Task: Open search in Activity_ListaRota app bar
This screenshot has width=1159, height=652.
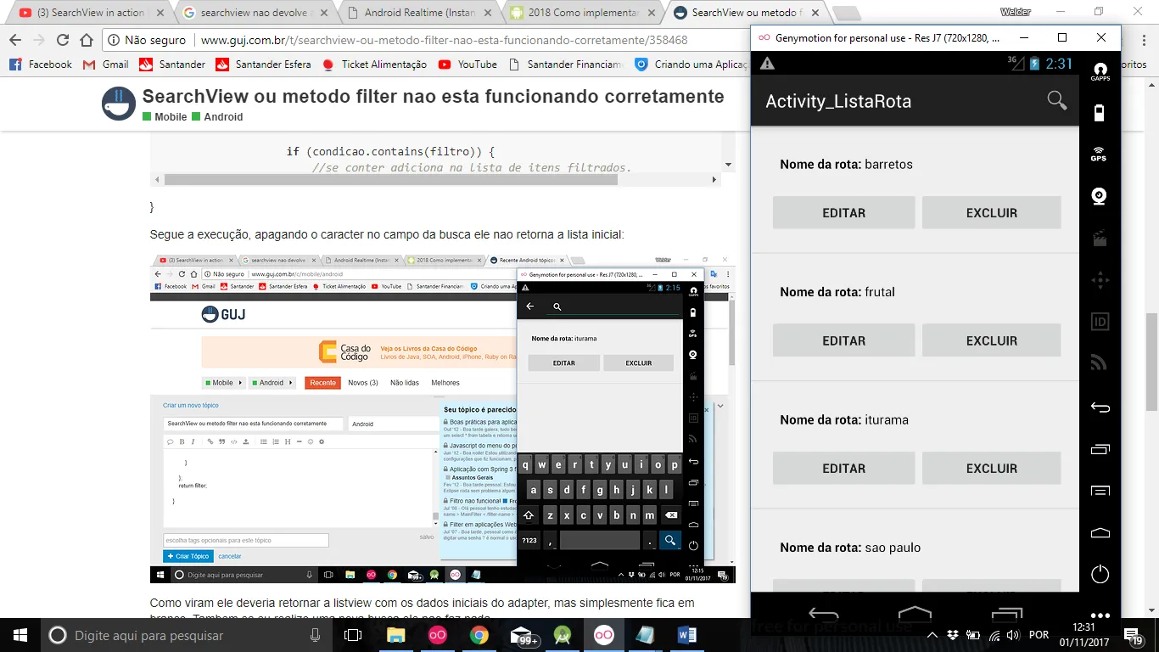Action: click(1056, 101)
